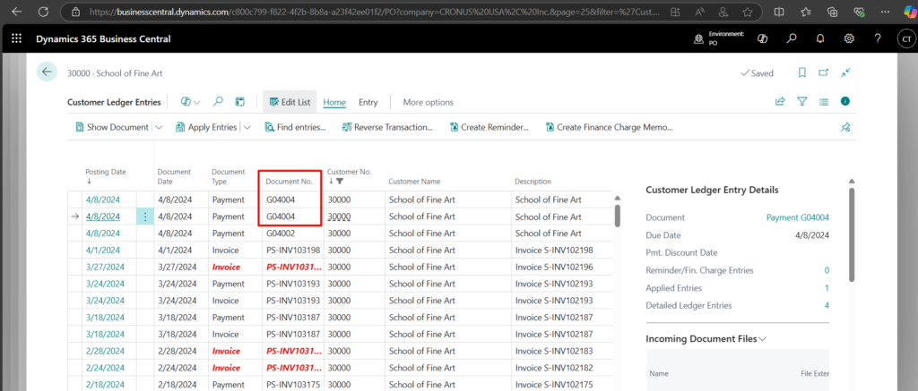
Task: Click the filter funnel icon
Action: pos(802,102)
